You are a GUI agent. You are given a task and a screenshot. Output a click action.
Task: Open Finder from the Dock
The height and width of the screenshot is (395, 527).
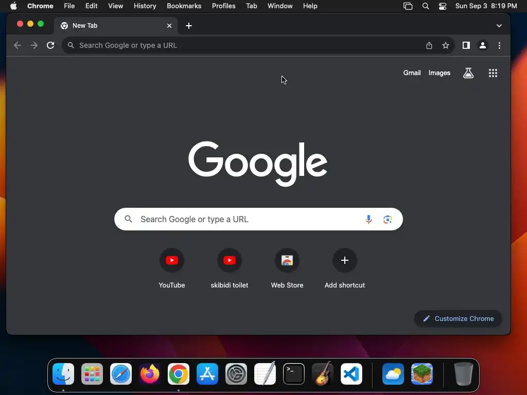point(63,374)
